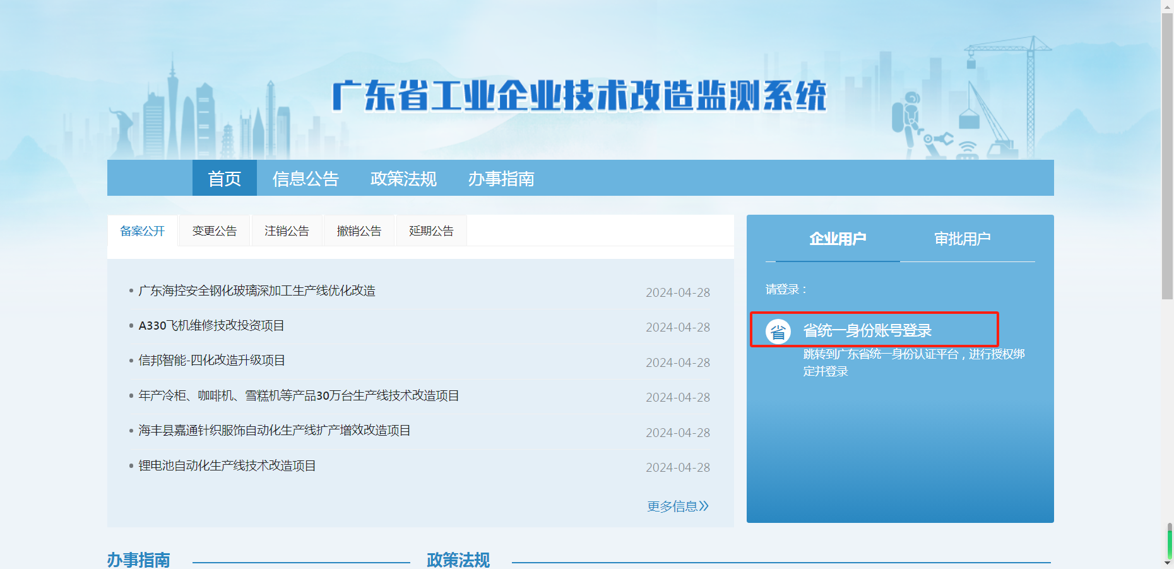Go to 政策法规 navigation menu

[x=403, y=179]
